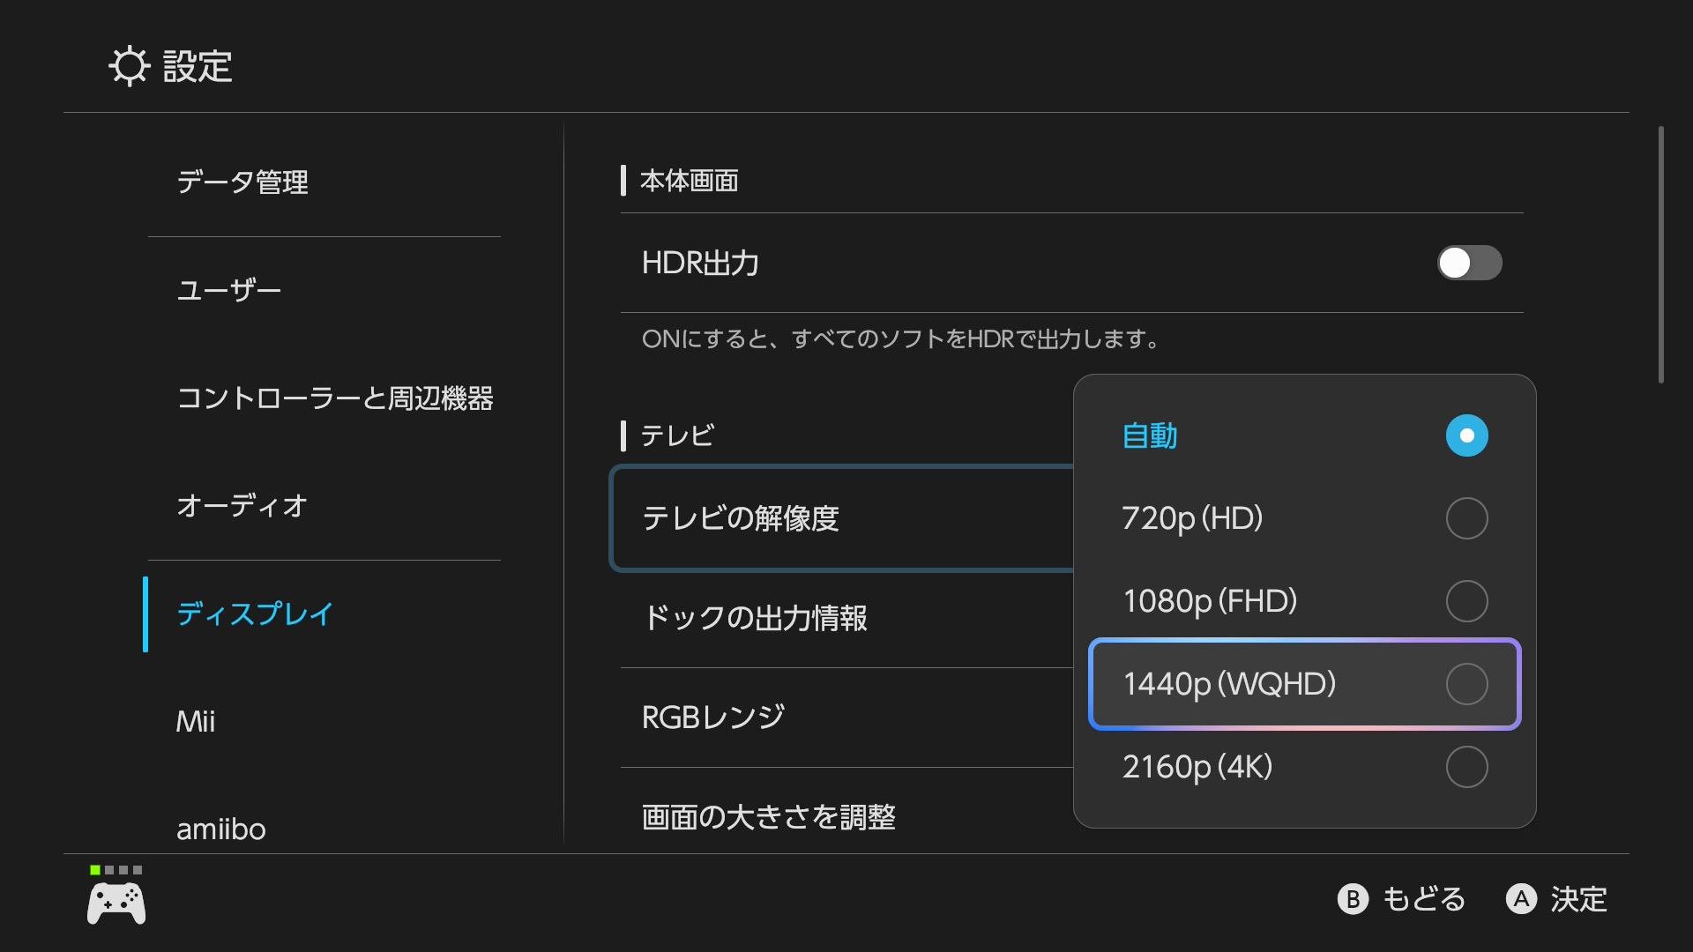
Task: Select オーディオ in the sidebar
Action: 242,506
